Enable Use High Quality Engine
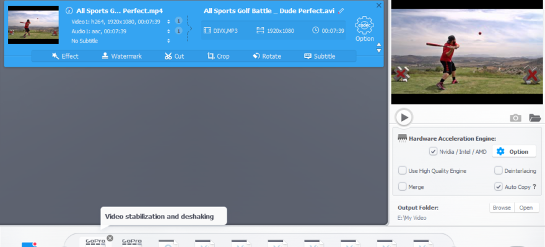 tap(402, 170)
